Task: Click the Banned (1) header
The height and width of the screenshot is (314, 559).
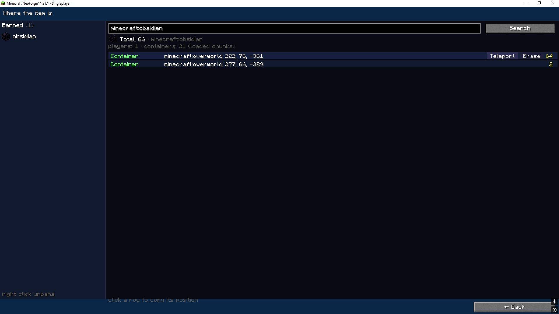Action: (17, 25)
